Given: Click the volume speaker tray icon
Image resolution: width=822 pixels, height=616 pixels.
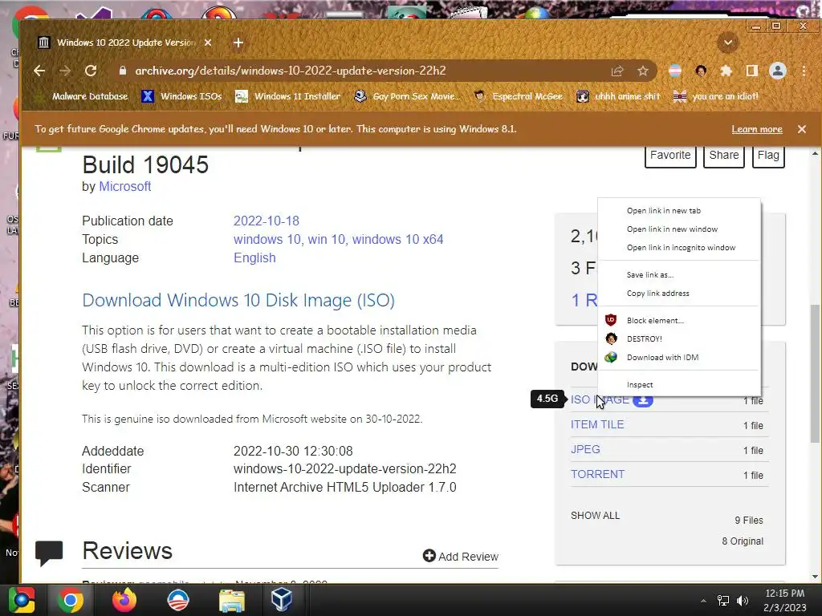Looking at the screenshot, I should click(743, 600).
